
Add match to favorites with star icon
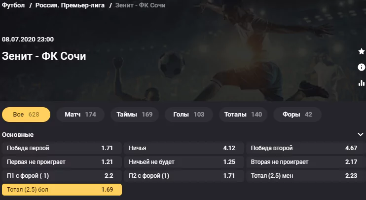(x=362, y=51)
